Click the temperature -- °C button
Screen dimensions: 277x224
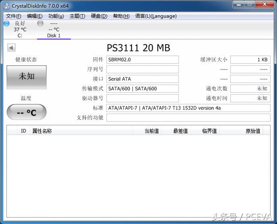pyautogui.click(x=27, y=112)
